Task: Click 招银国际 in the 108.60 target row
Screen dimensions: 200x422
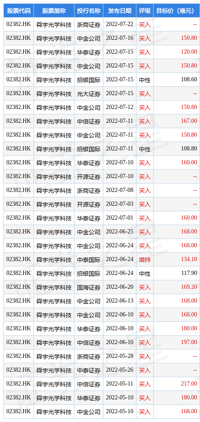Action: pyautogui.click(x=89, y=80)
